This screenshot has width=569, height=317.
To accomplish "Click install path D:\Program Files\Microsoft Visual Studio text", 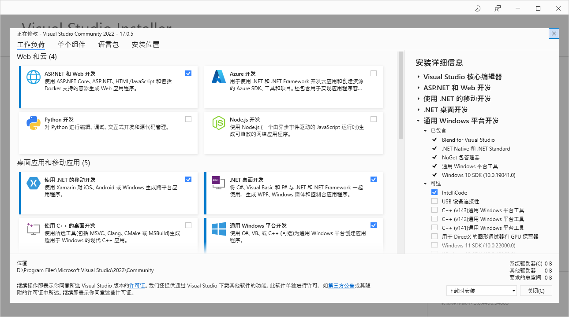I will tap(85, 270).
